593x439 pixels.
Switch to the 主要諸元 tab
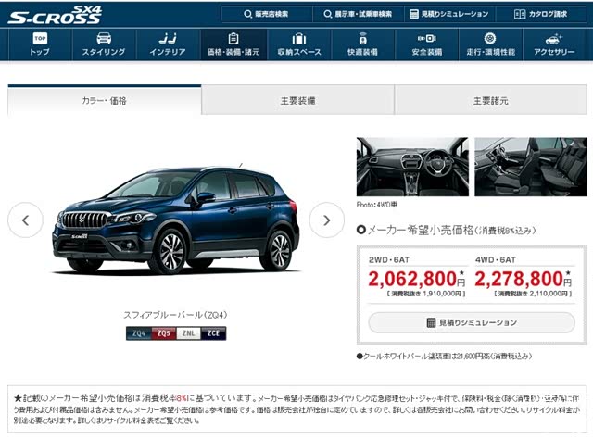point(491,100)
